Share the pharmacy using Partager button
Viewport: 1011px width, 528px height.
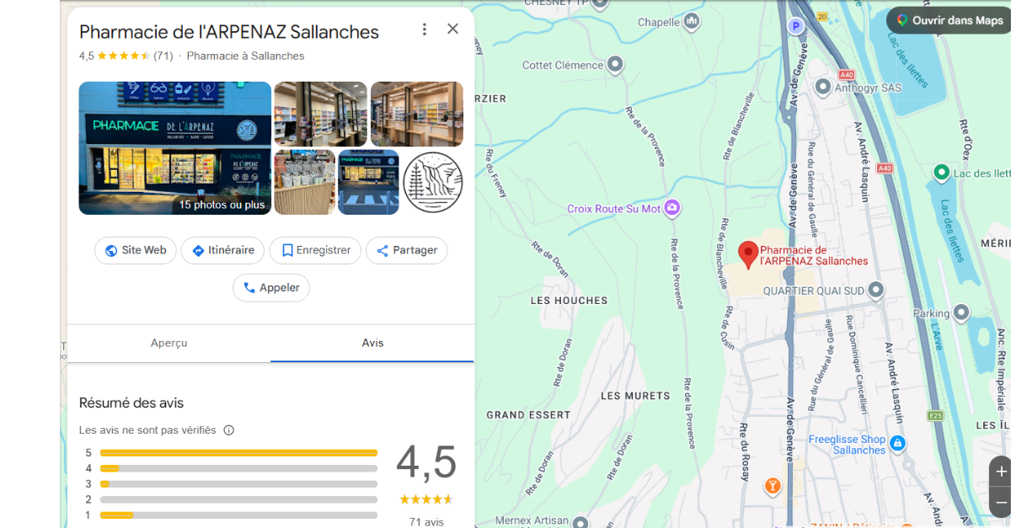406,250
